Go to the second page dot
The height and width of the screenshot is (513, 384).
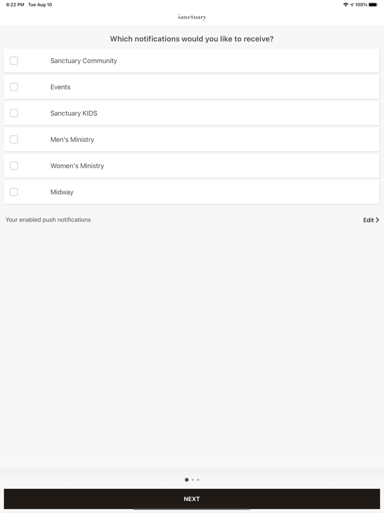(x=193, y=479)
